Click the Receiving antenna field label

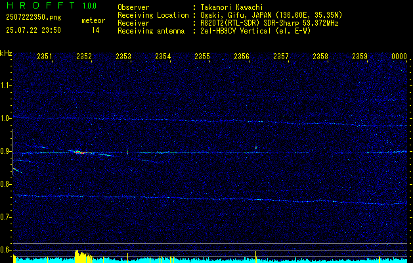click(x=151, y=31)
